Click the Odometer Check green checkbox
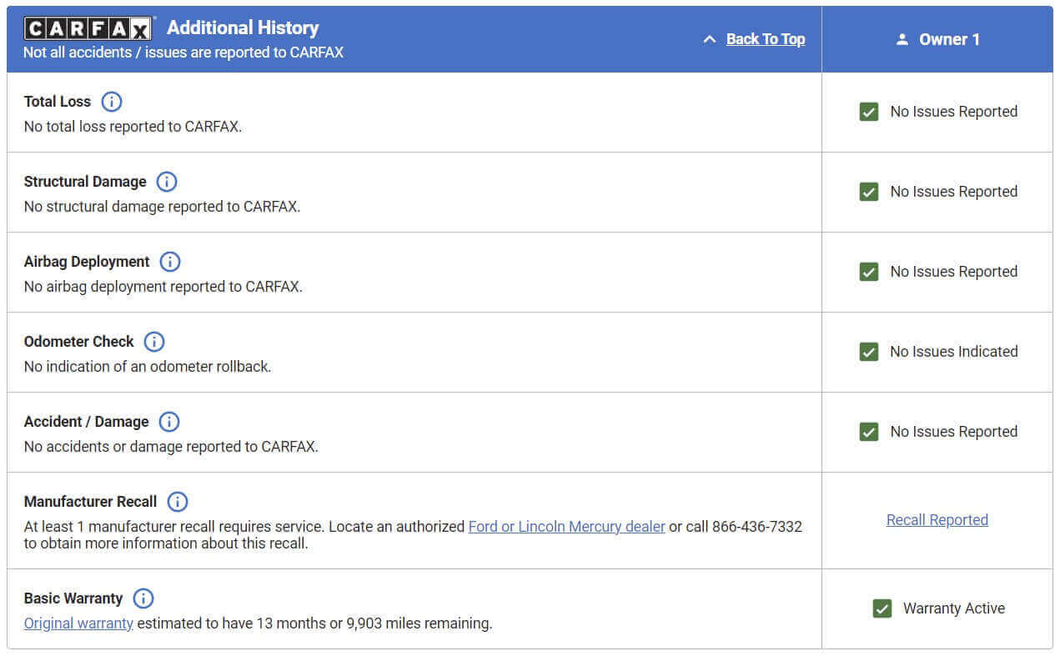Image resolution: width=1060 pixels, height=656 pixels. pos(869,352)
